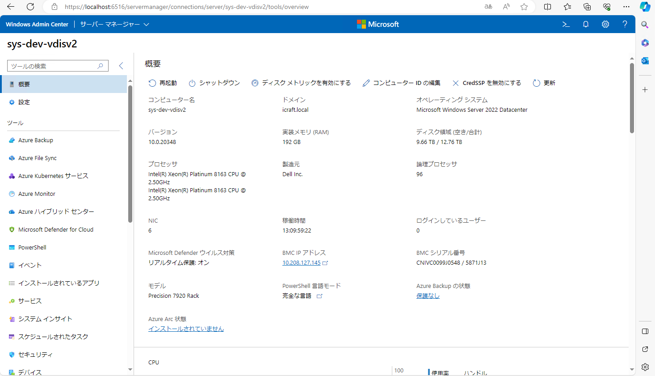655x376 pixels.
Task: Click the Microsoft Defender for Cloud shield icon
Action: tap(12, 229)
